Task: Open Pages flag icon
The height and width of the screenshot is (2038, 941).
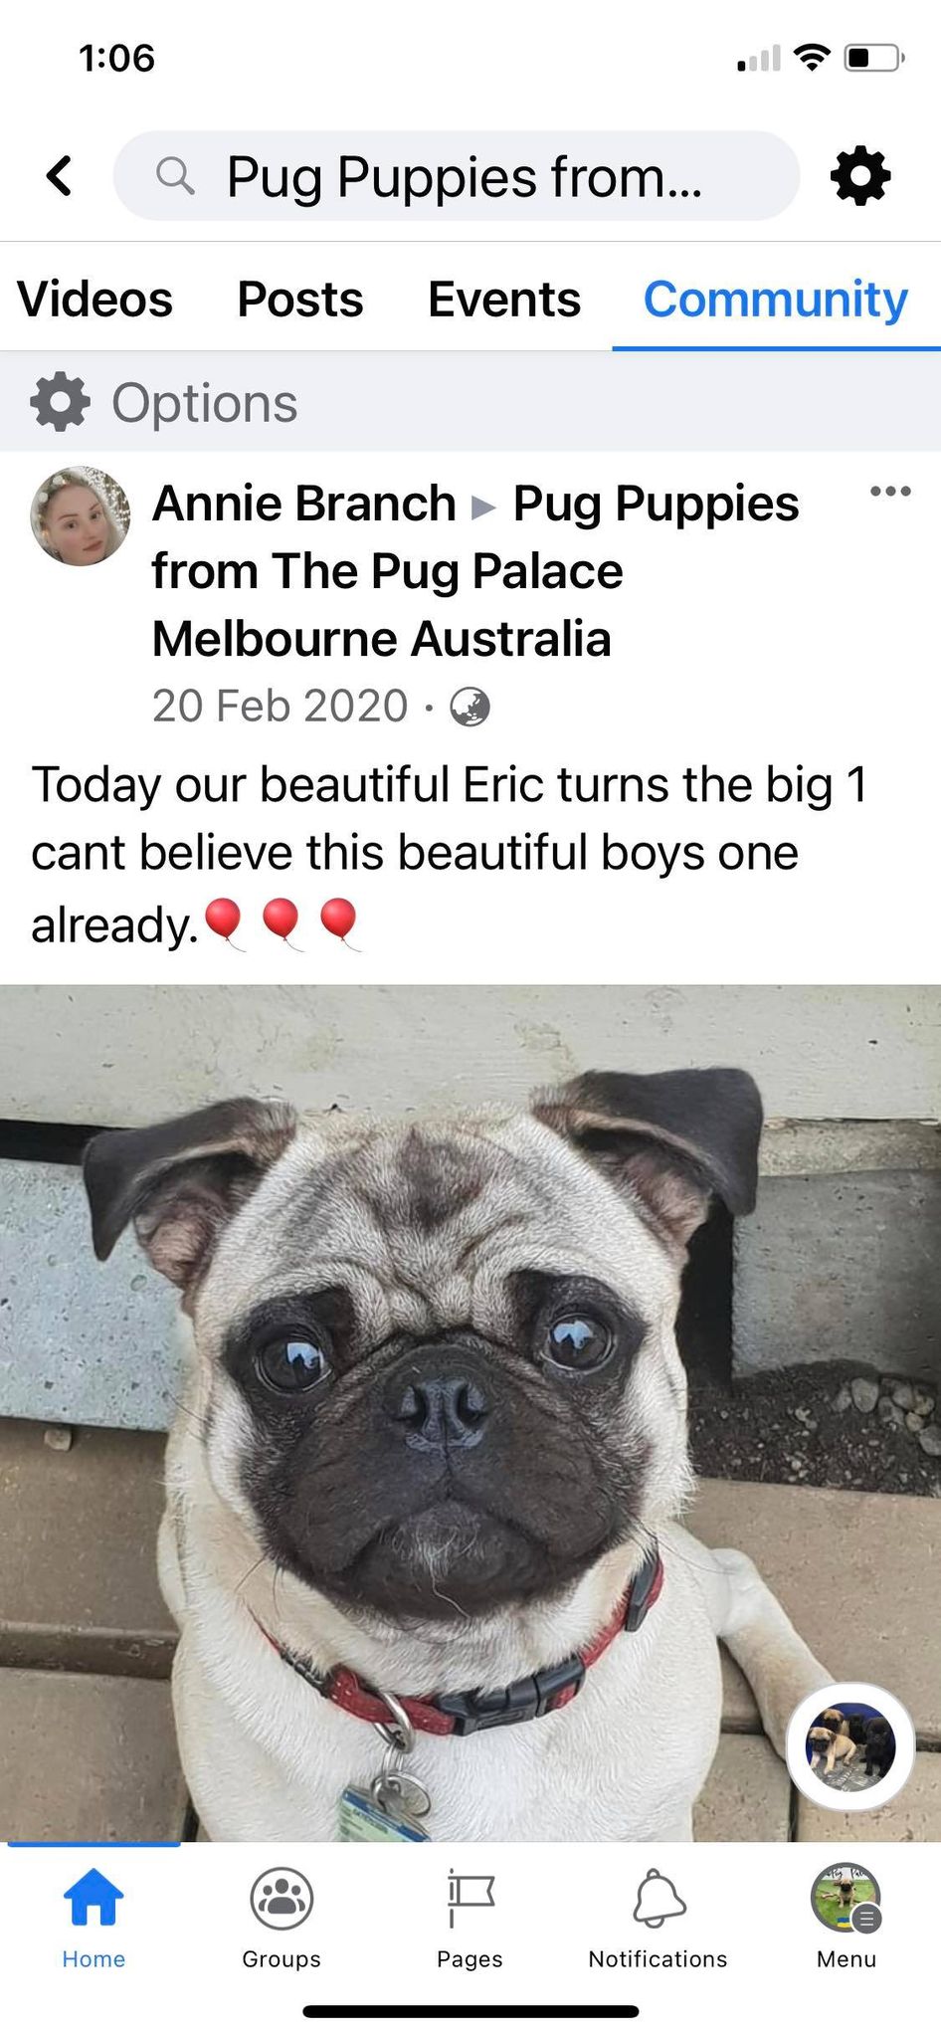Action: click(470, 1916)
